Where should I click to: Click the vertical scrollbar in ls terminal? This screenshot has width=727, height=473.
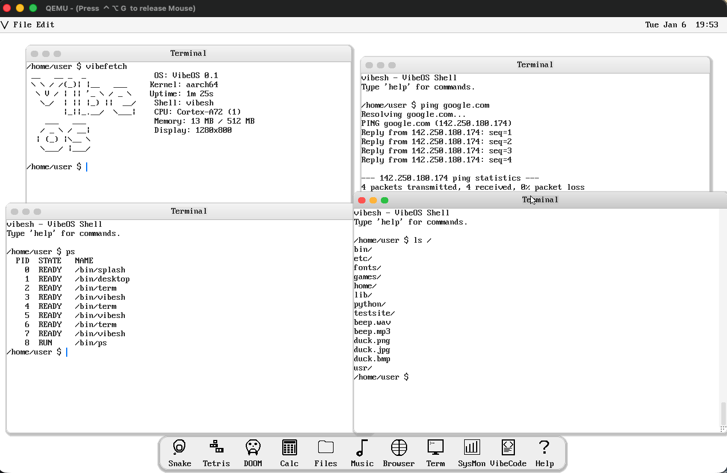pyautogui.click(x=724, y=413)
